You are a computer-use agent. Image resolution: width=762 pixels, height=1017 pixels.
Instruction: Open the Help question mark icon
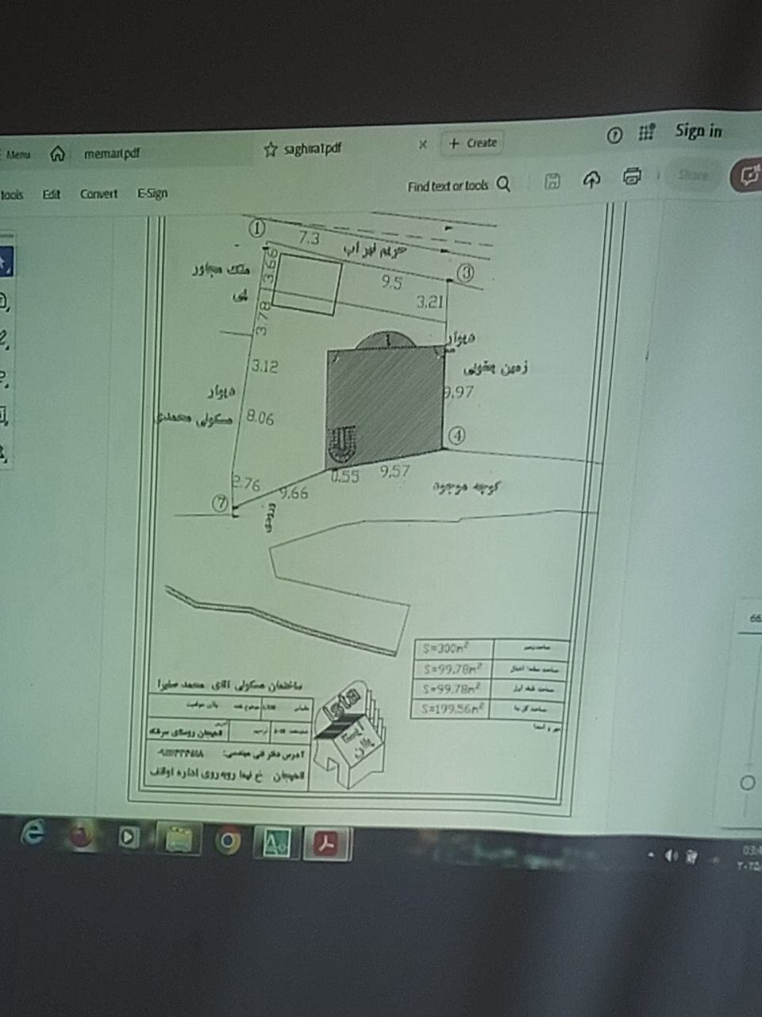(x=614, y=135)
